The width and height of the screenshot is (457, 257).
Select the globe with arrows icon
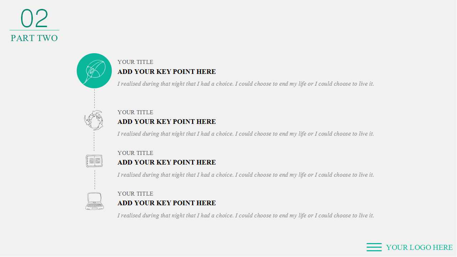point(94,120)
